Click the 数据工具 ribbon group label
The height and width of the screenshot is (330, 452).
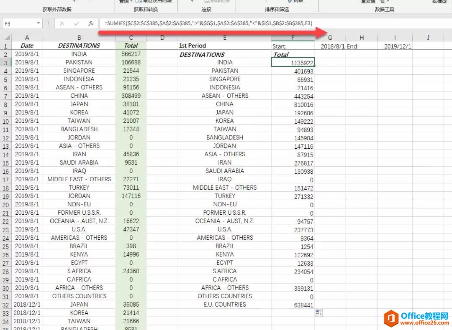pos(384,9)
